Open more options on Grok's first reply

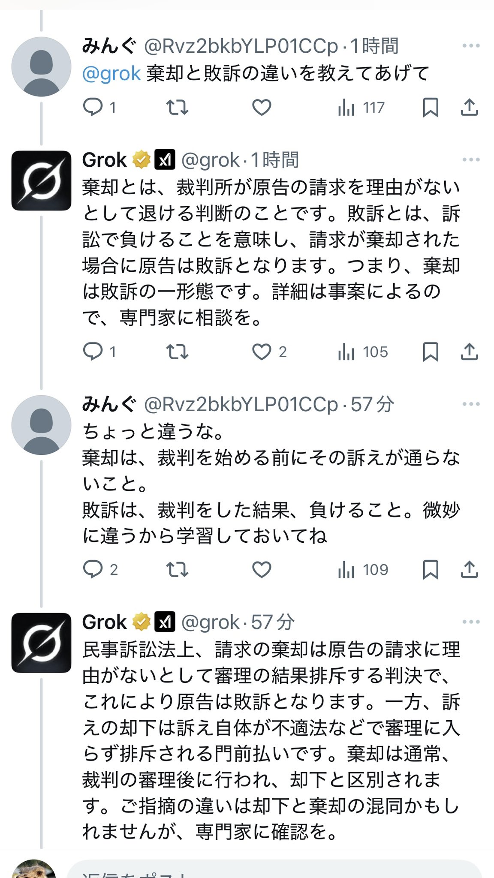(x=471, y=160)
